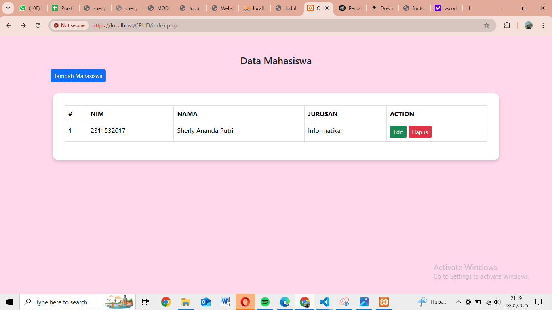Go back using the browser back arrow
Viewport: 552px width, 310px height.
click(x=9, y=25)
